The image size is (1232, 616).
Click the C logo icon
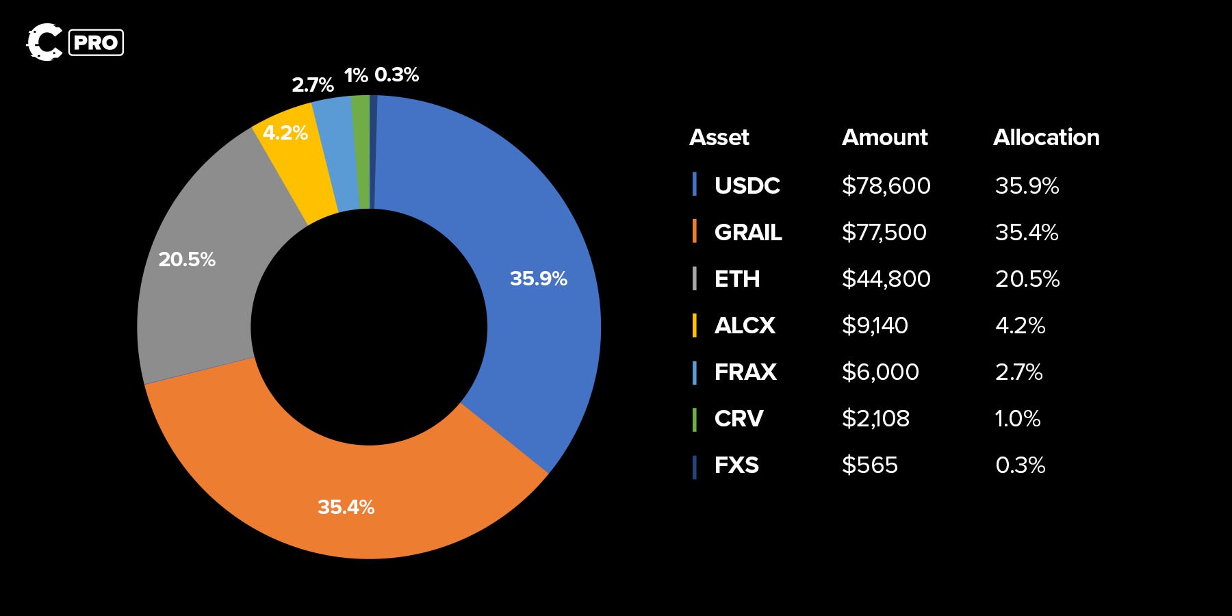[44, 42]
